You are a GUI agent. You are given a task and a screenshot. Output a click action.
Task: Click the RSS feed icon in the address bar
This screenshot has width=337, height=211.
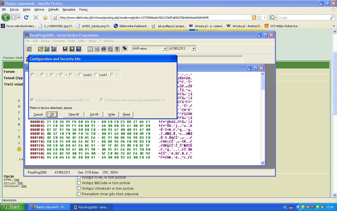254,17
